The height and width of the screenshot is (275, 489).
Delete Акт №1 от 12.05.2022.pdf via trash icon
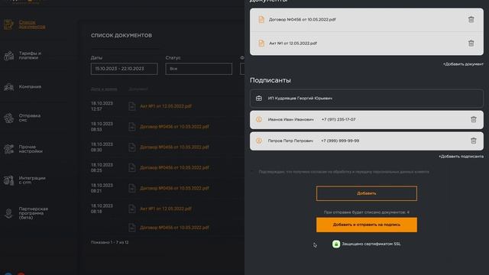point(471,43)
